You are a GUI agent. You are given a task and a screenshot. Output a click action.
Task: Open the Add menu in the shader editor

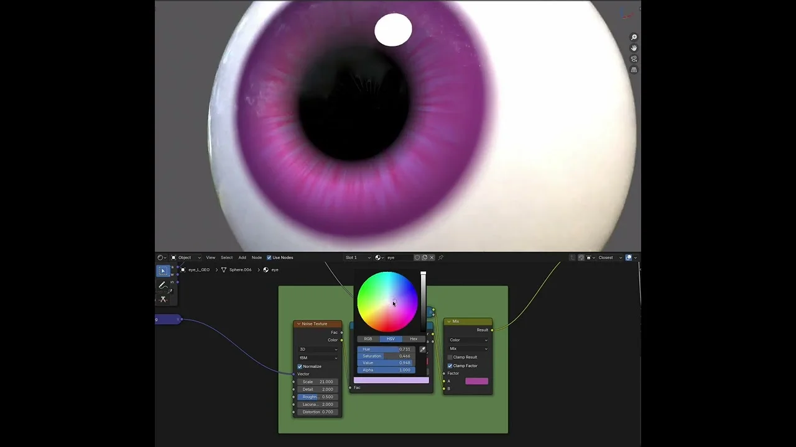click(242, 258)
